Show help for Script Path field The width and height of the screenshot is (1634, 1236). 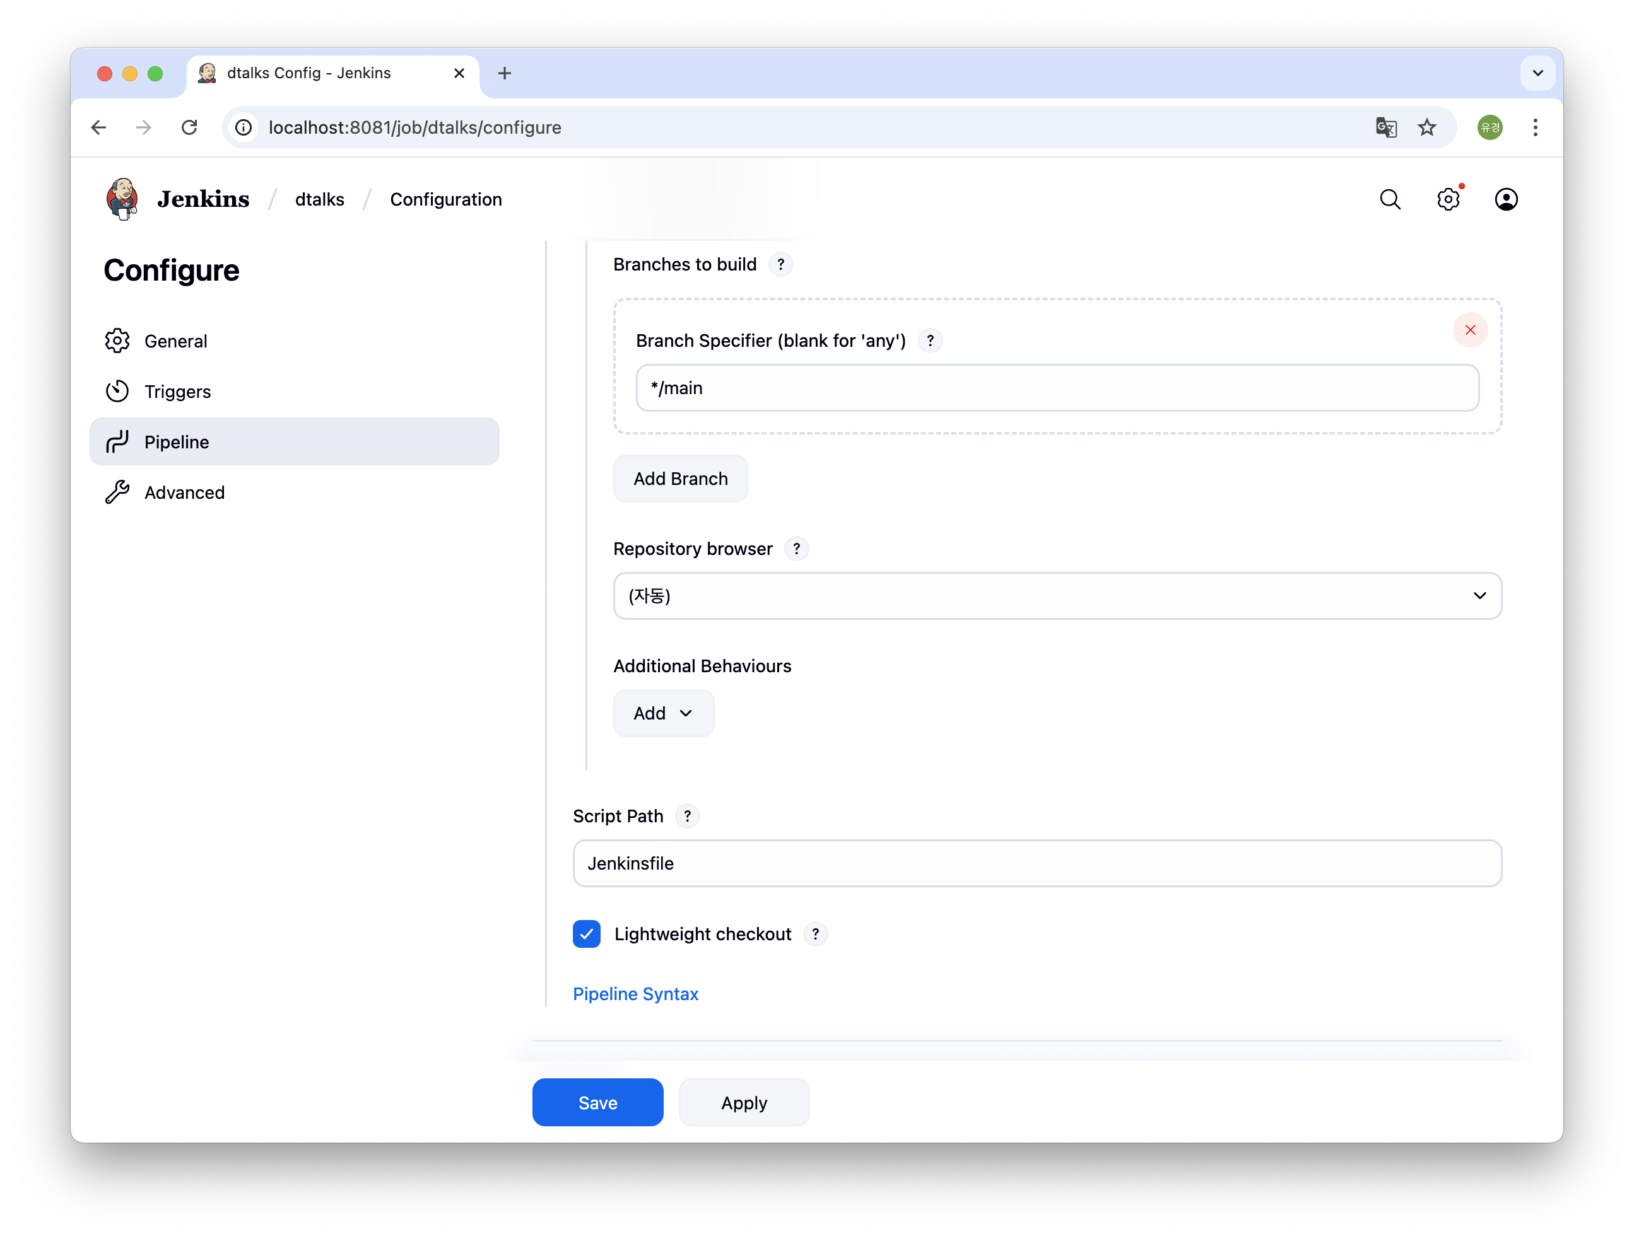click(x=687, y=816)
